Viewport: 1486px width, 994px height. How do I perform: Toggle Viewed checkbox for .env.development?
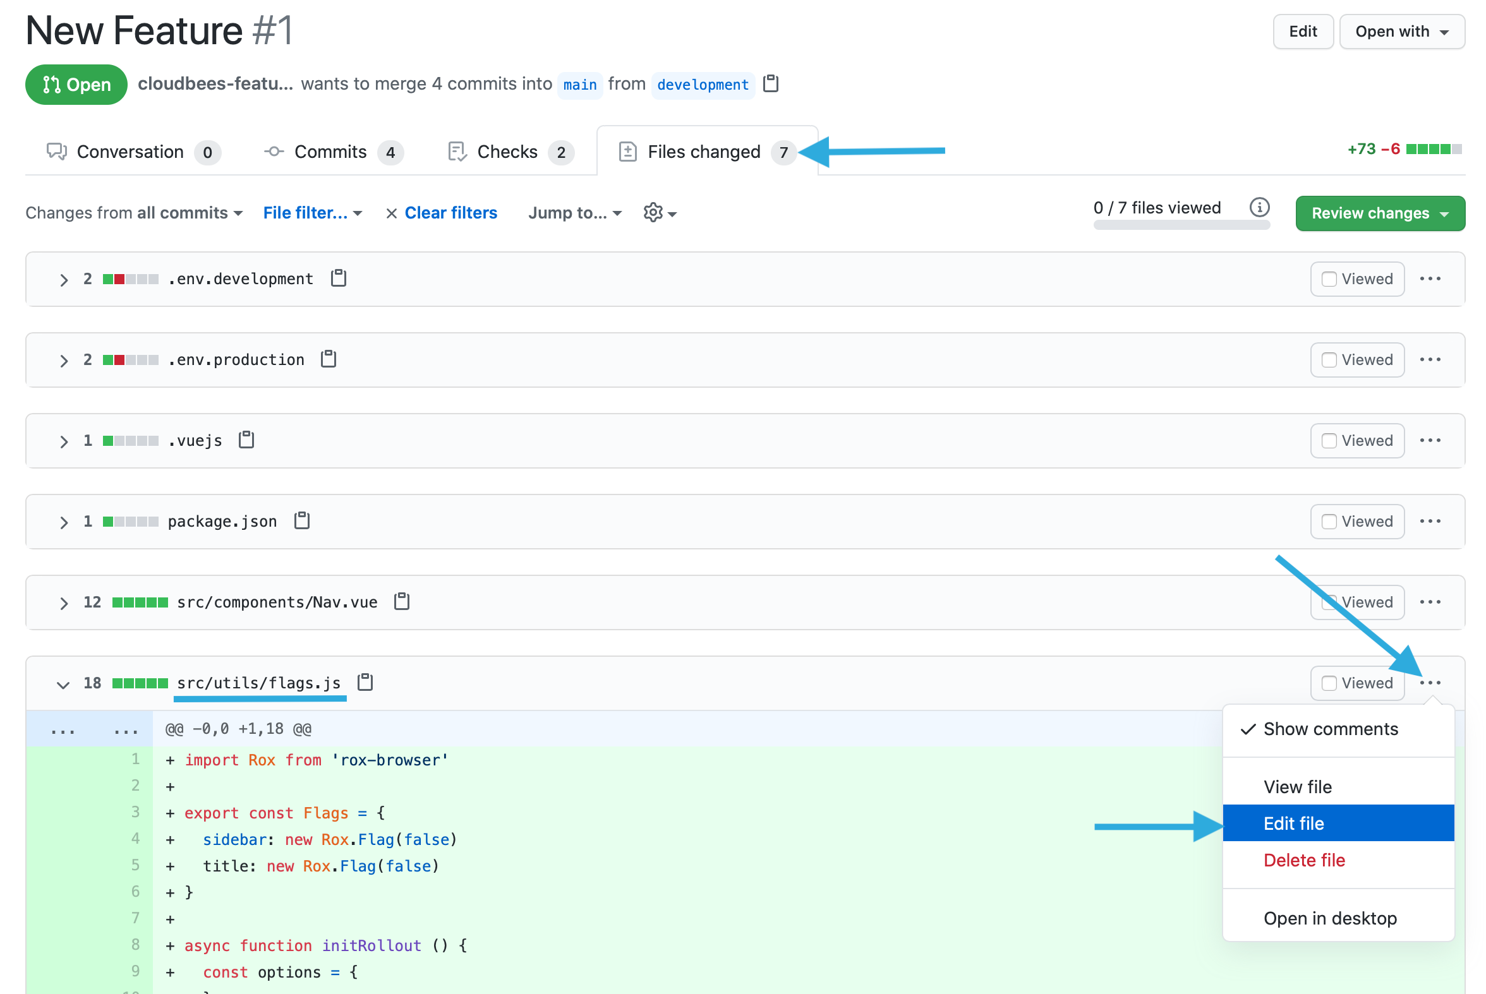(x=1327, y=278)
